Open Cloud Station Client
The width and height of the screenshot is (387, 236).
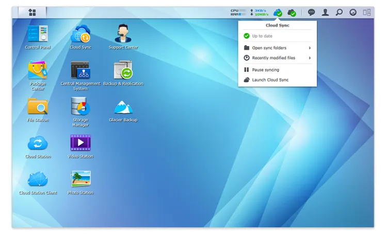coord(38,179)
